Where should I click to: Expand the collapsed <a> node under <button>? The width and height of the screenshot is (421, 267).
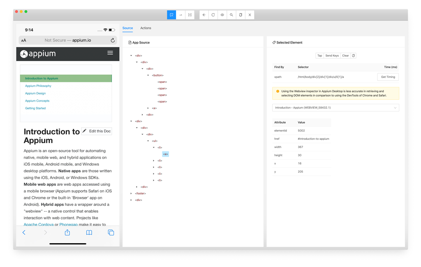coord(148,108)
